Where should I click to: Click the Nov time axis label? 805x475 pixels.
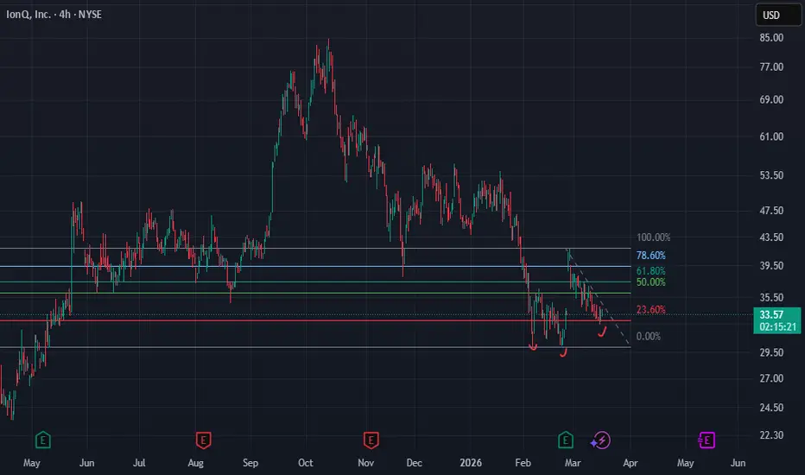tap(366, 463)
